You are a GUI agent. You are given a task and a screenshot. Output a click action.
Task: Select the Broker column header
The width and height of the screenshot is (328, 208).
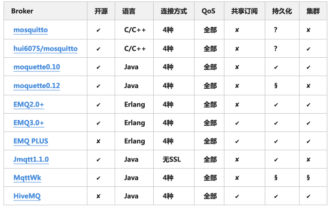point(22,11)
